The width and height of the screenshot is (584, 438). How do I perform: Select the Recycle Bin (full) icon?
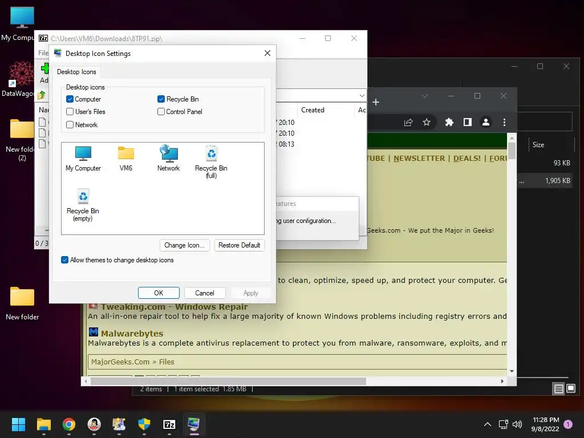click(211, 161)
